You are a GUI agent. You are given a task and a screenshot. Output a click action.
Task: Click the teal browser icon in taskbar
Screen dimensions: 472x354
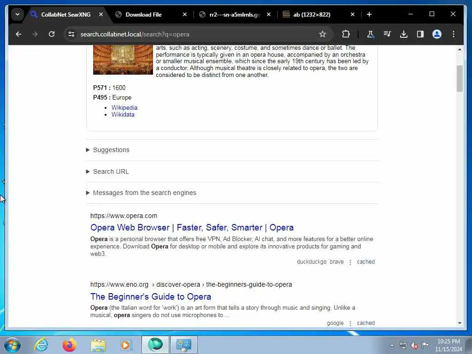click(155, 345)
